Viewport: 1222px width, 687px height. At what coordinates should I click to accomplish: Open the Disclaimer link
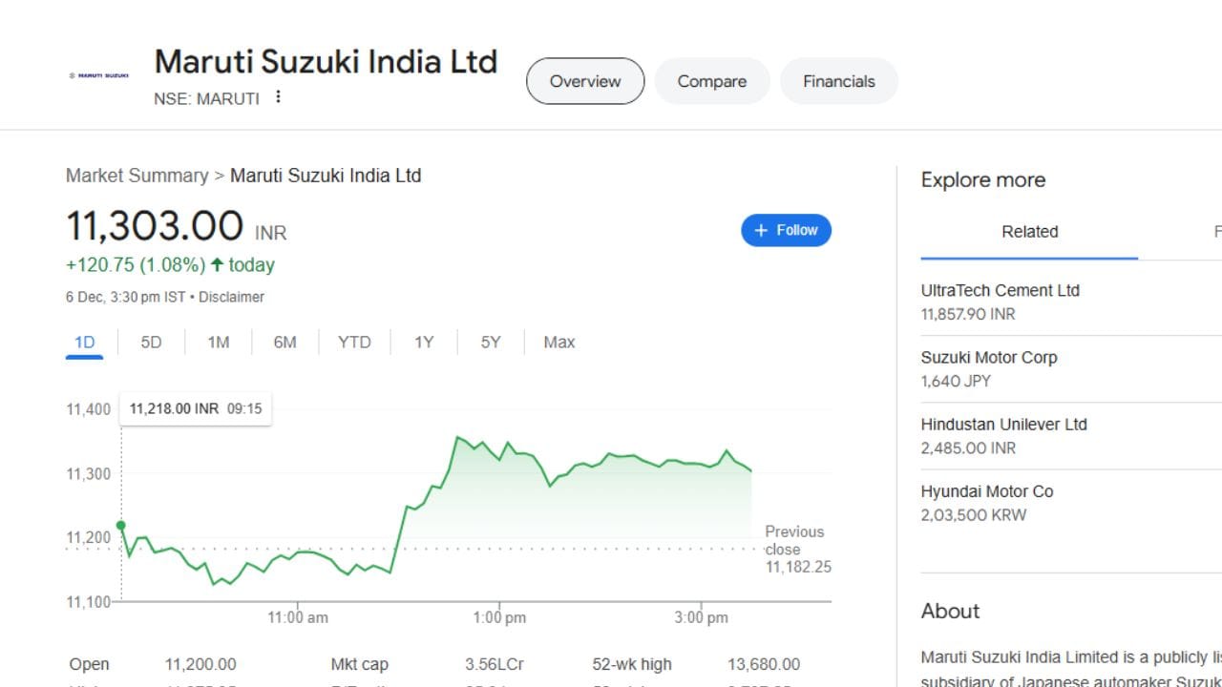pos(231,297)
